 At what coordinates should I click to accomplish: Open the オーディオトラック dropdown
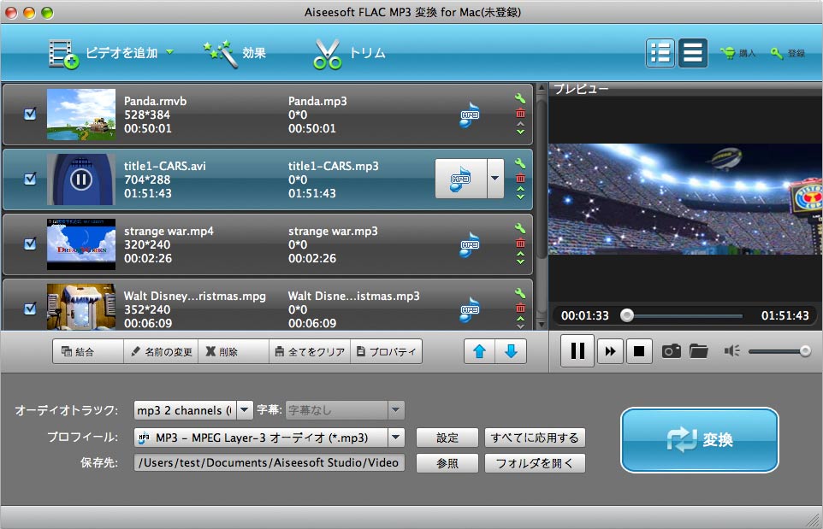pos(245,410)
